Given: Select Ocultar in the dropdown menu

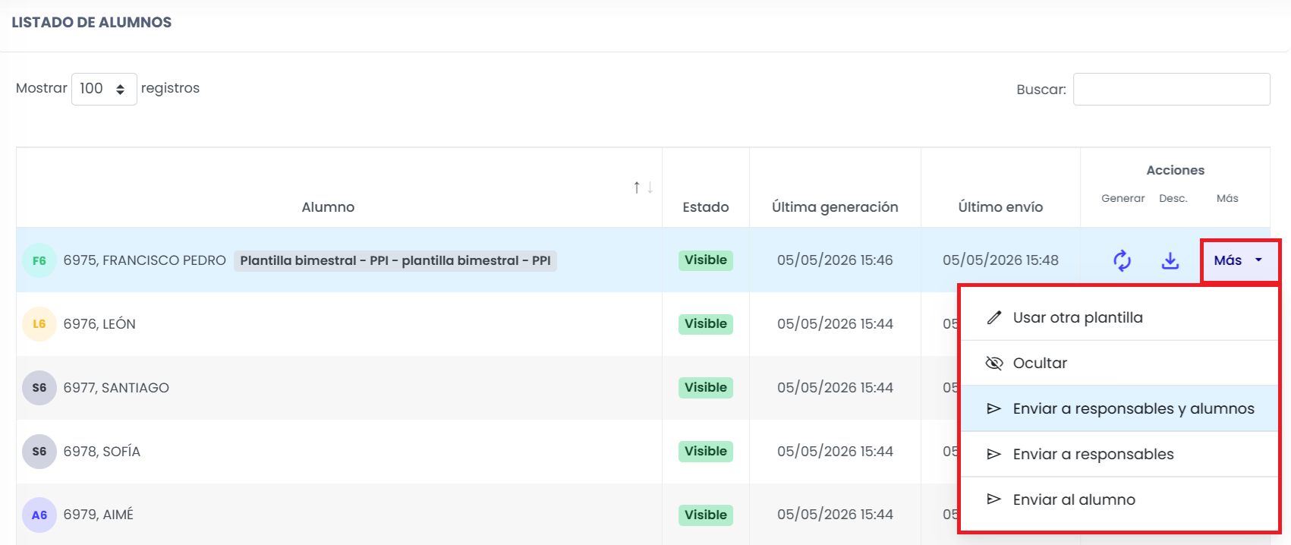Looking at the screenshot, I should click(x=1119, y=363).
